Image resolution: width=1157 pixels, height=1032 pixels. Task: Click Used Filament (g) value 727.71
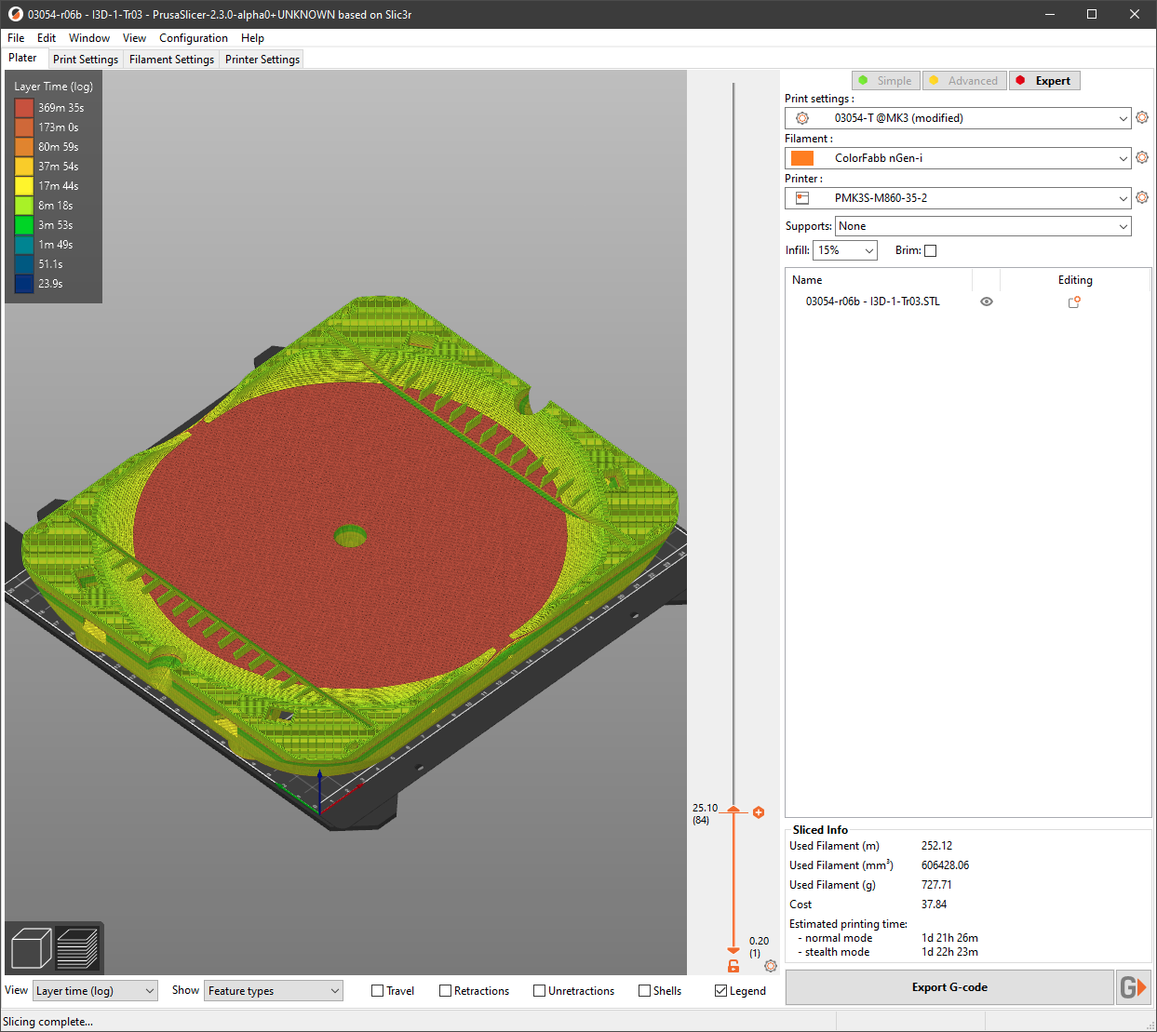pos(936,885)
